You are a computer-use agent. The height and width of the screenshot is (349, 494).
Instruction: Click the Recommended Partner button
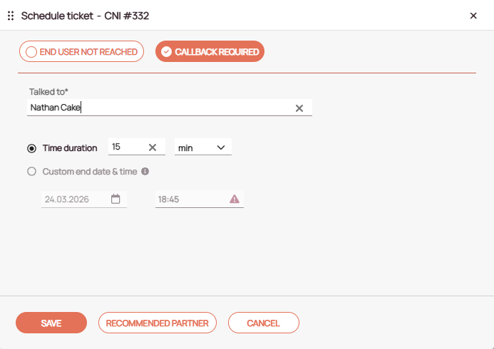[x=157, y=323]
